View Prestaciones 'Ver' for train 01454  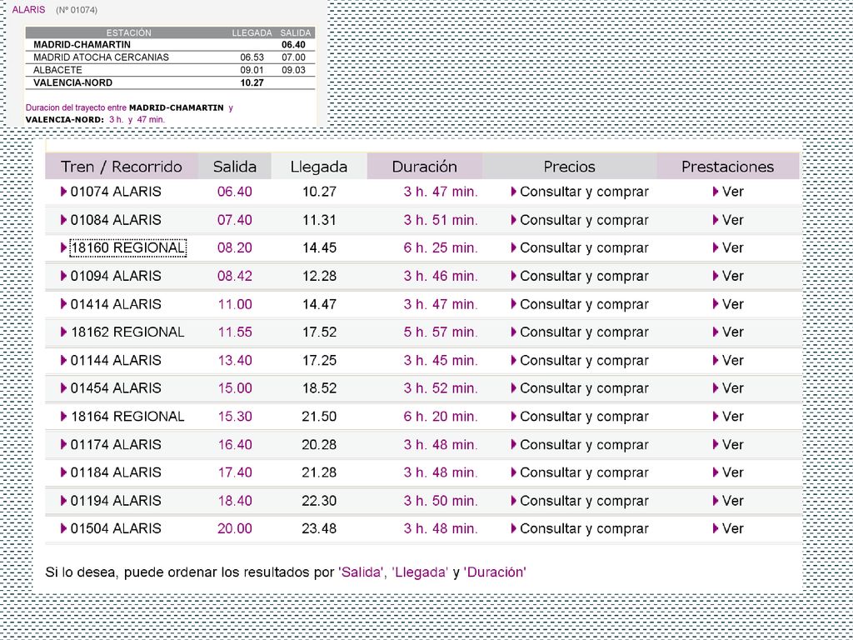(x=732, y=388)
